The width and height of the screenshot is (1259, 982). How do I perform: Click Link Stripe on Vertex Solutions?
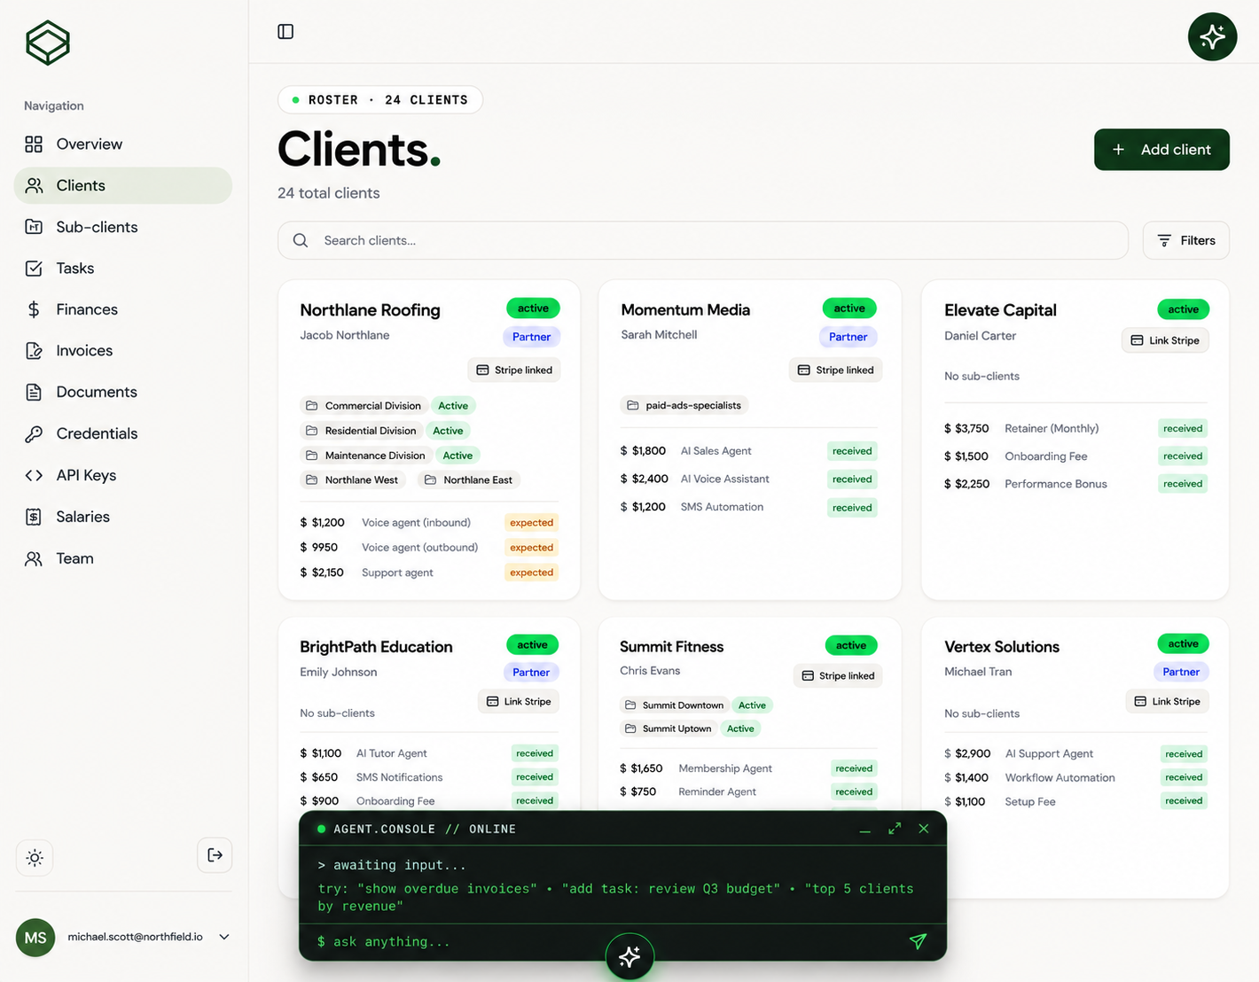tap(1167, 701)
